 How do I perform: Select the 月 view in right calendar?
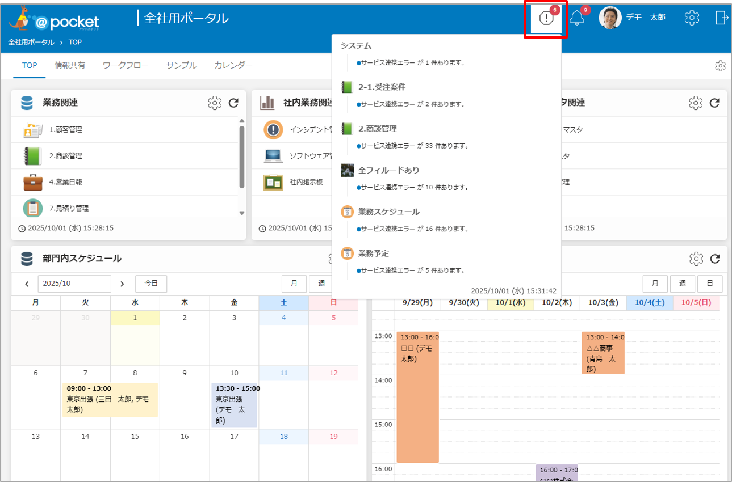pyautogui.click(x=655, y=284)
